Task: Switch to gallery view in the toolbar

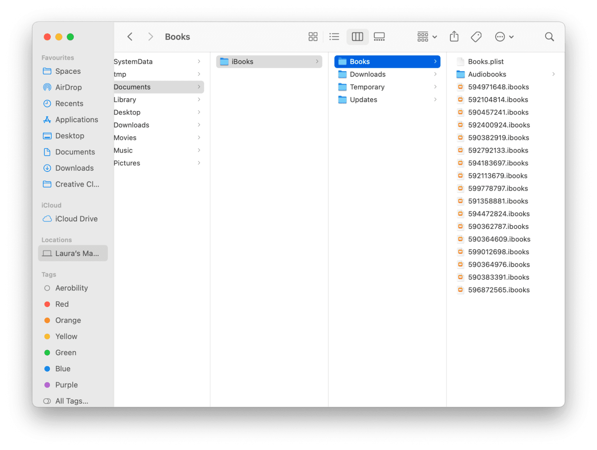Action: [x=379, y=37]
